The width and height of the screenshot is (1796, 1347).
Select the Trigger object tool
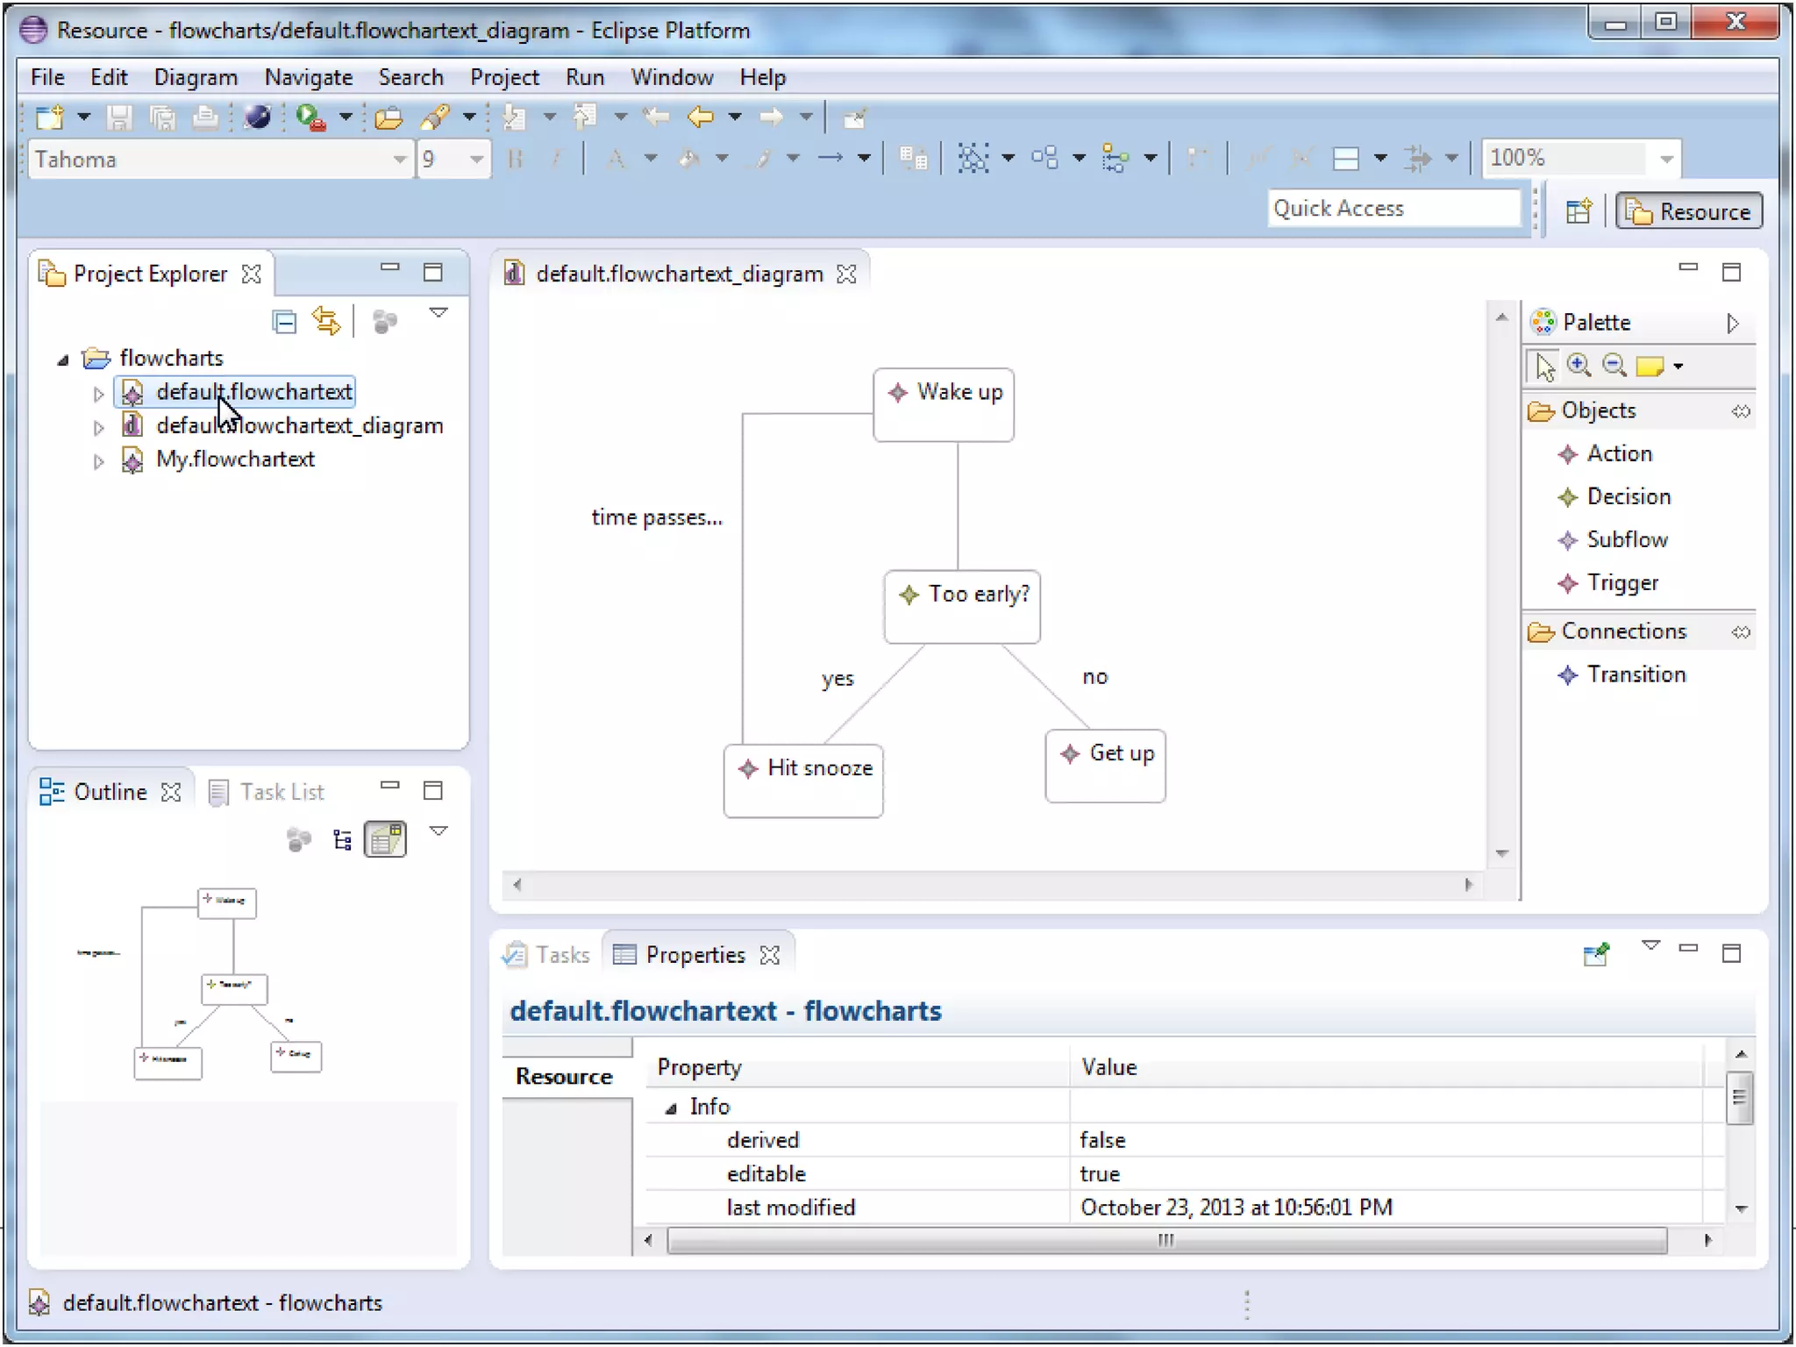click(1621, 582)
